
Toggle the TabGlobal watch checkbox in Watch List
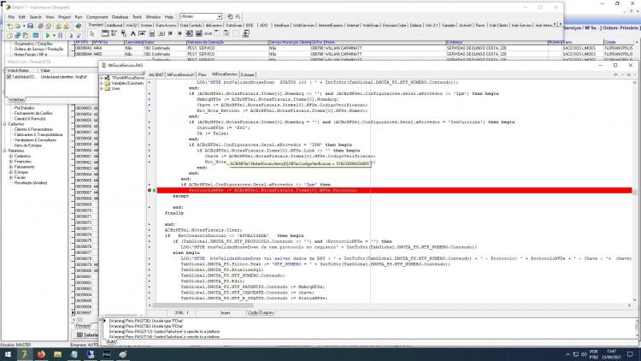9,76
